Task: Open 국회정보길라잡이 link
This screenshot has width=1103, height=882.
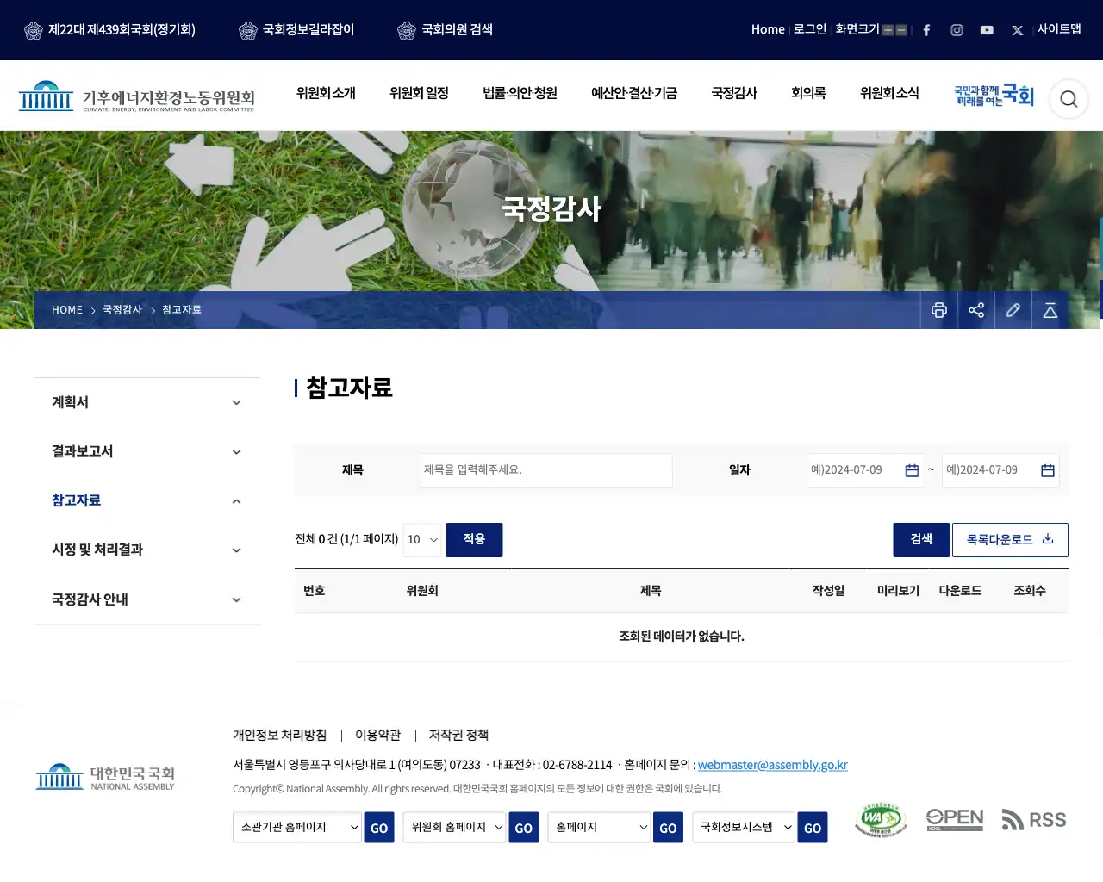Action: (x=296, y=30)
